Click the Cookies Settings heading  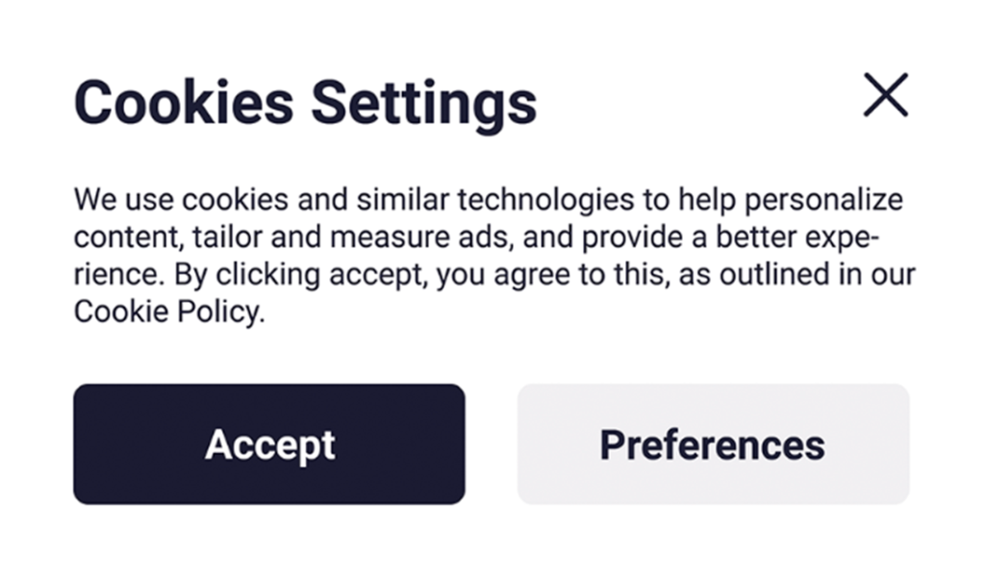[305, 102]
